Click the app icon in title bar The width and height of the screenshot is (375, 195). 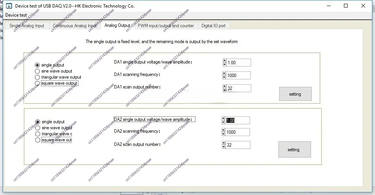pos(9,6)
